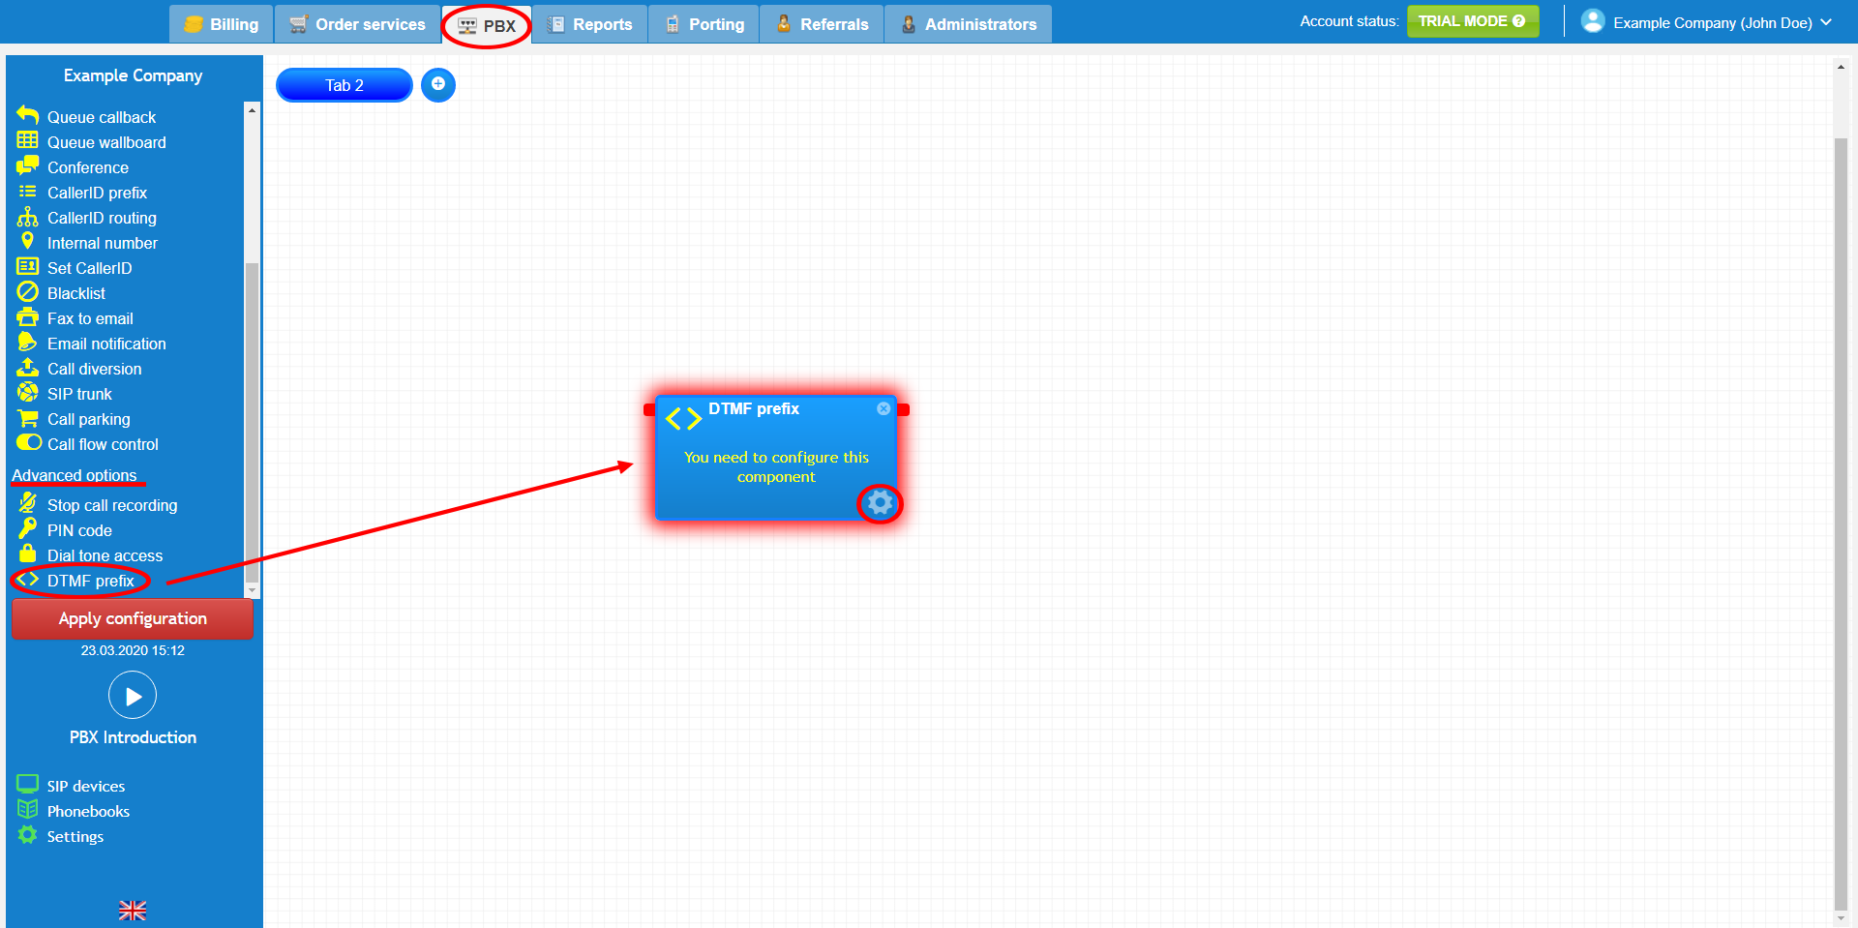This screenshot has height=928, width=1858.
Task: Click the Set CallerID card icon
Action: (27, 267)
